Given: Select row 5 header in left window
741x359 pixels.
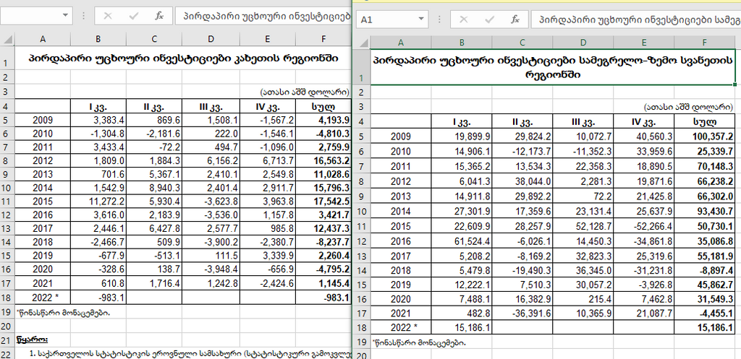Looking at the screenshot, I should coord(7,120).
